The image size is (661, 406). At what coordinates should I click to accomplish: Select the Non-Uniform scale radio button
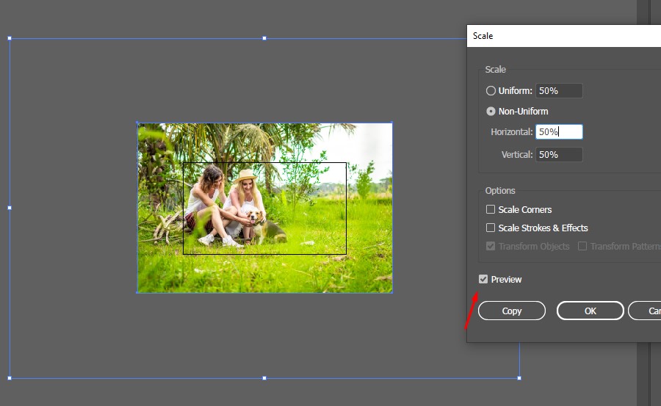(x=491, y=112)
